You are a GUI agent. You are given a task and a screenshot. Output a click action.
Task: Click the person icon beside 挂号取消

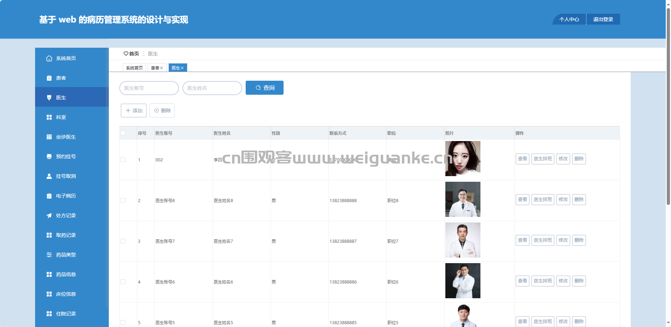49,176
